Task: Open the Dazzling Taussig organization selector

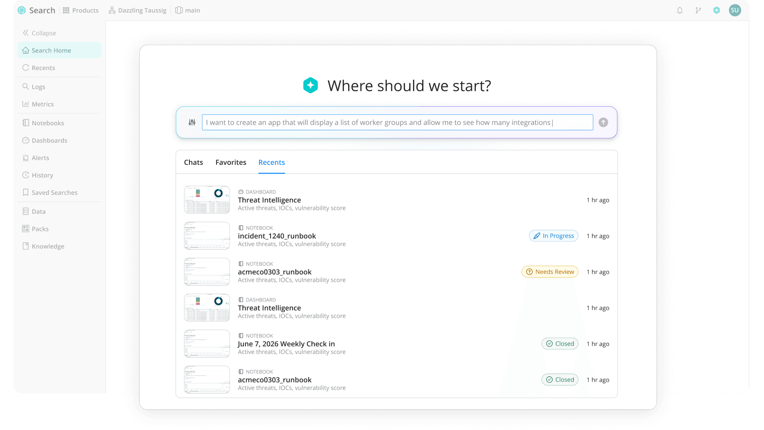Action: click(138, 10)
